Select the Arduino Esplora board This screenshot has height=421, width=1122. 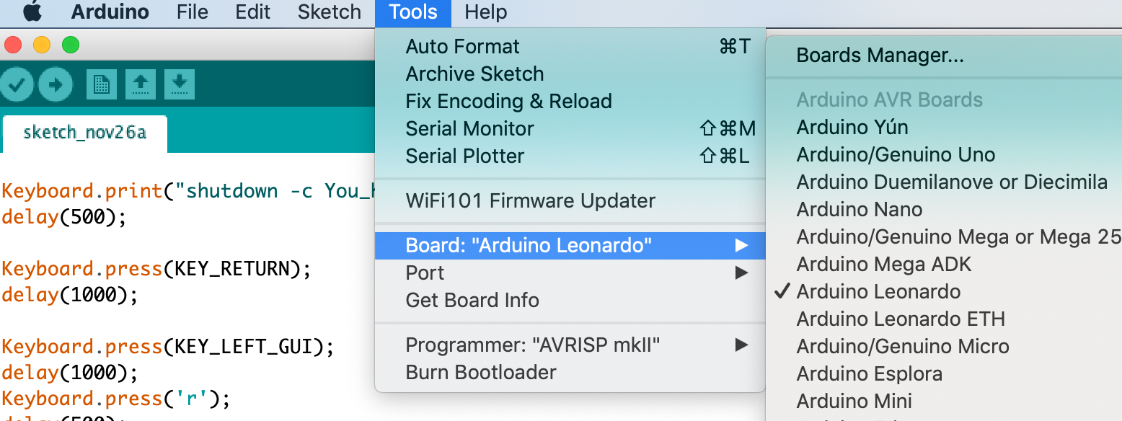pyautogui.click(x=944, y=374)
